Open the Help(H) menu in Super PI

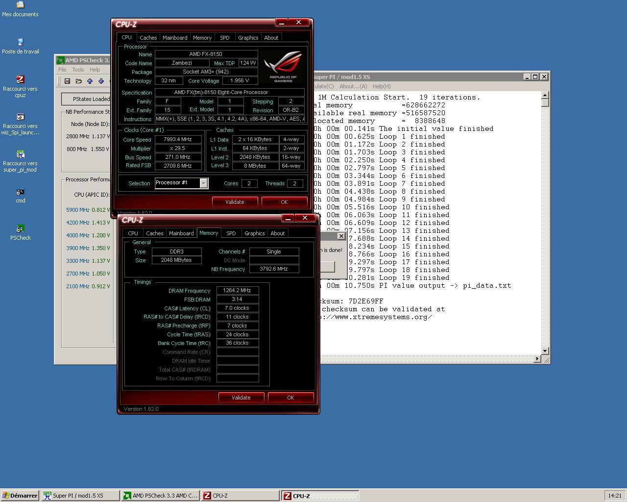tap(382, 86)
